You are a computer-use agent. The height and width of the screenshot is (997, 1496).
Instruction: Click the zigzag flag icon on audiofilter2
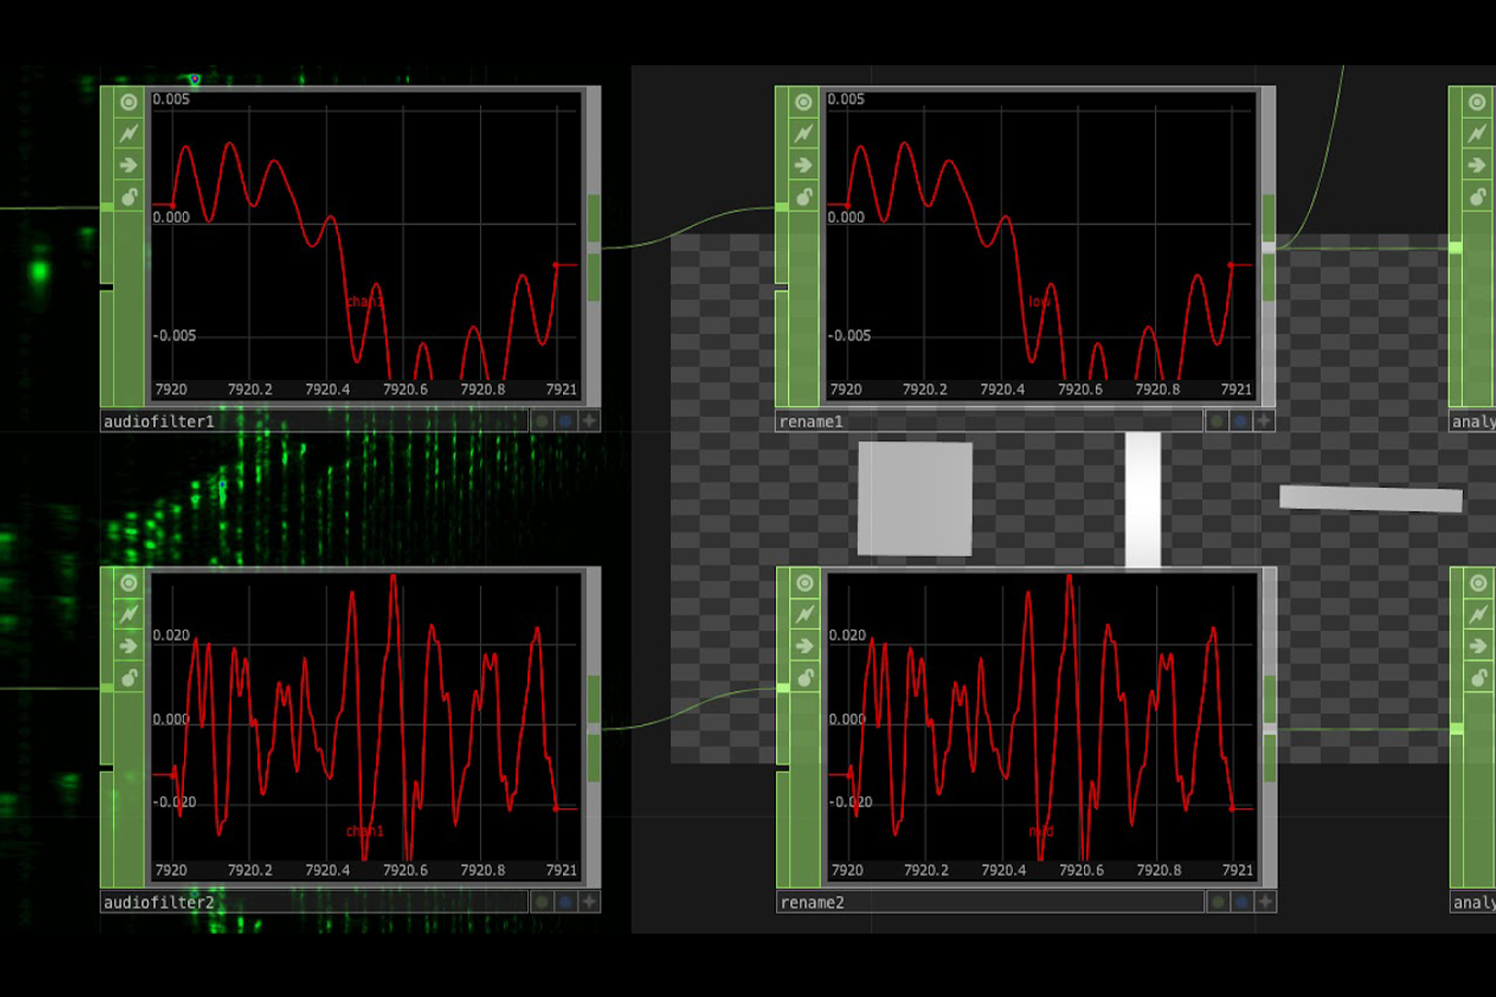pos(129,614)
